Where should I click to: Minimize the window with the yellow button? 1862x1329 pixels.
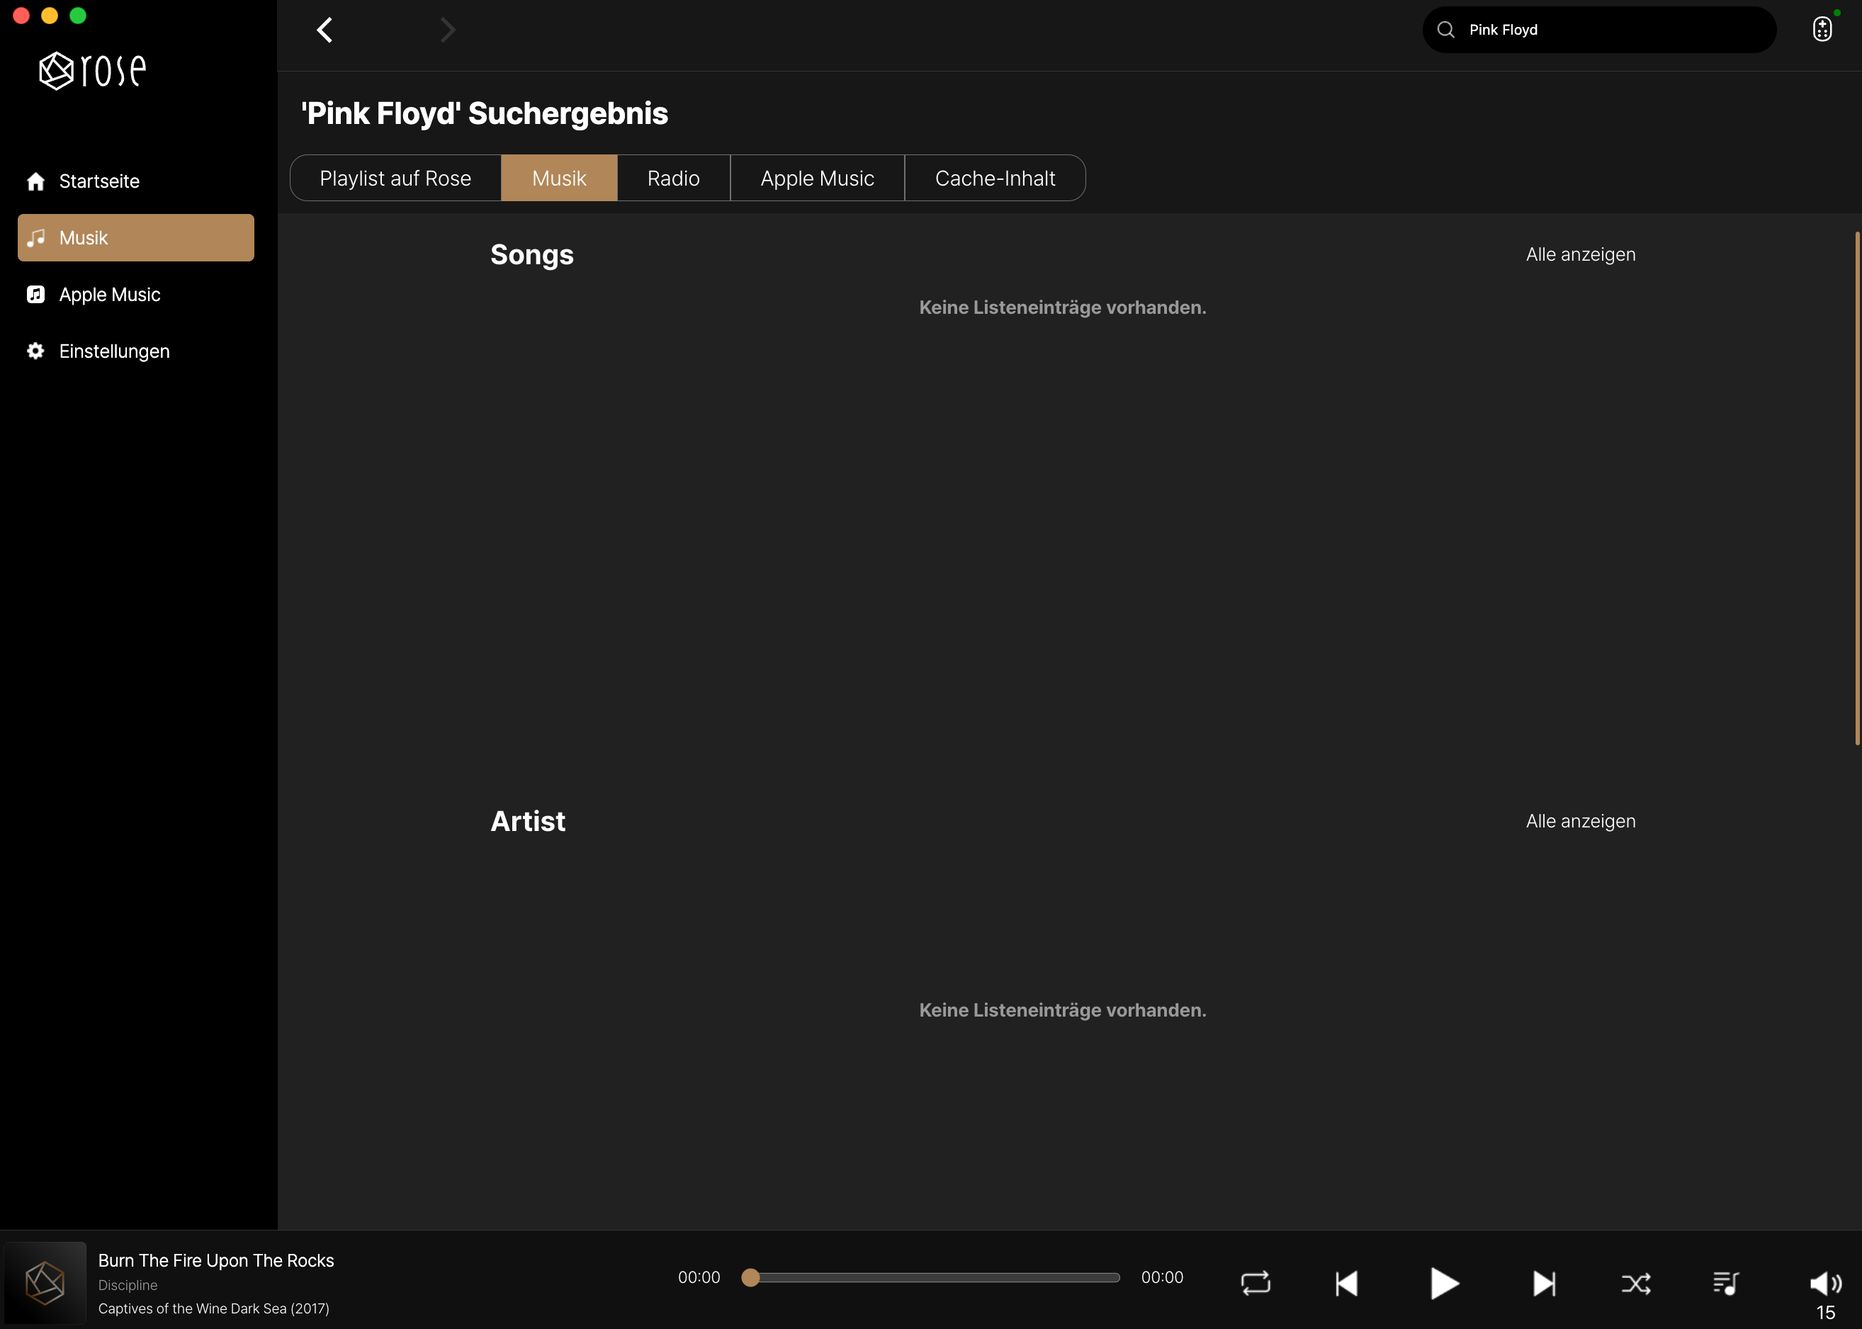49,16
